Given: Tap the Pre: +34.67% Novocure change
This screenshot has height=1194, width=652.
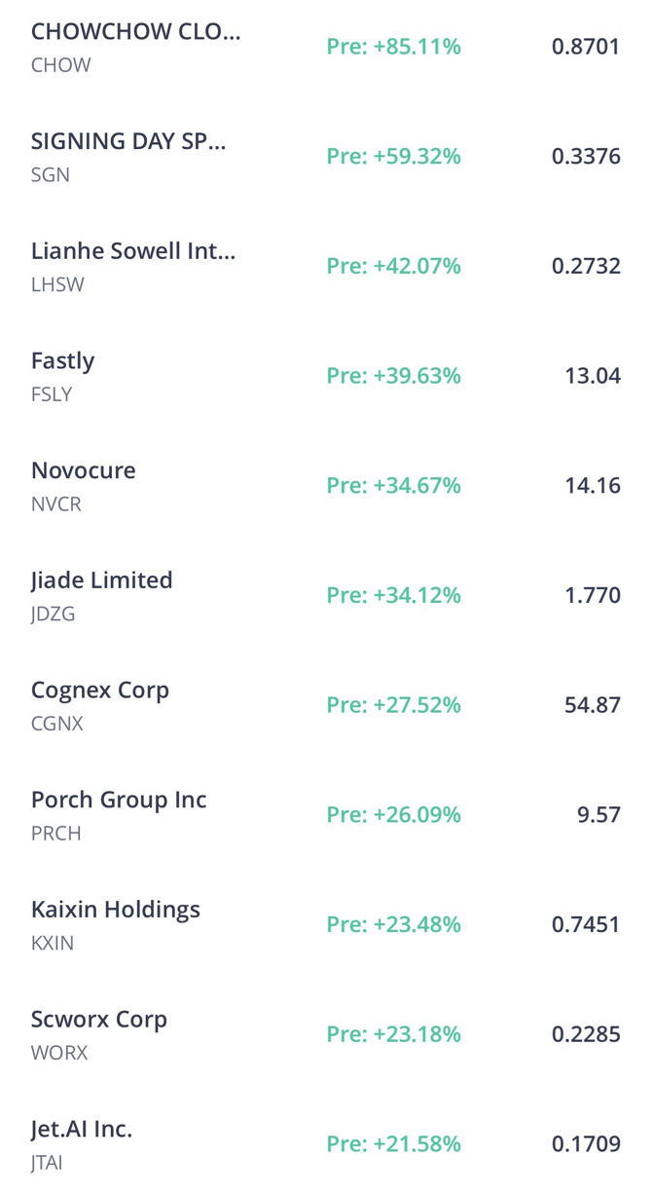Looking at the screenshot, I should click(394, 485).
